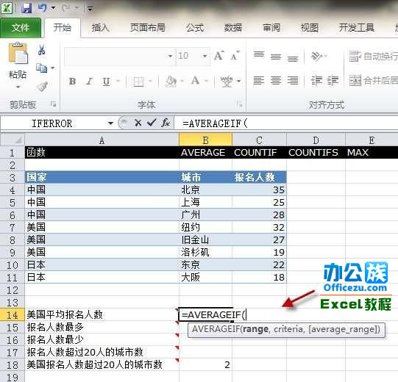Click the COUNTIFS header cell
The image size is (398, 382).
pos(316,152)
